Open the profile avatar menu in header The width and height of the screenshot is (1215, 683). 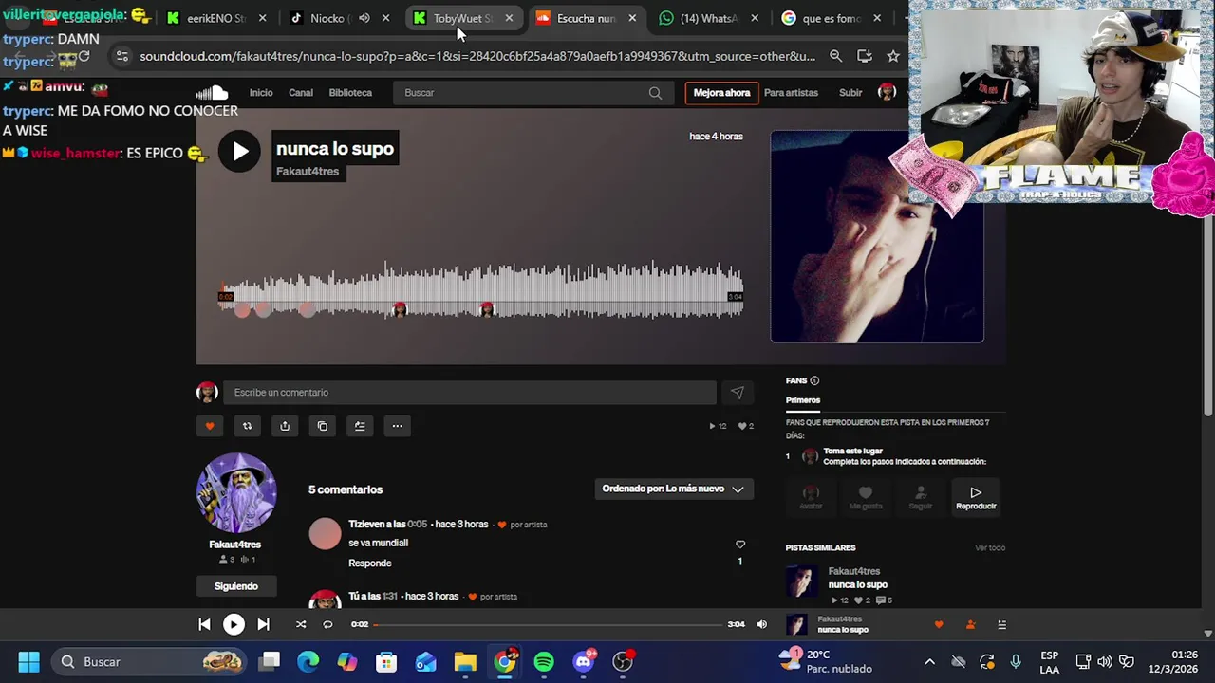point(888,92)
